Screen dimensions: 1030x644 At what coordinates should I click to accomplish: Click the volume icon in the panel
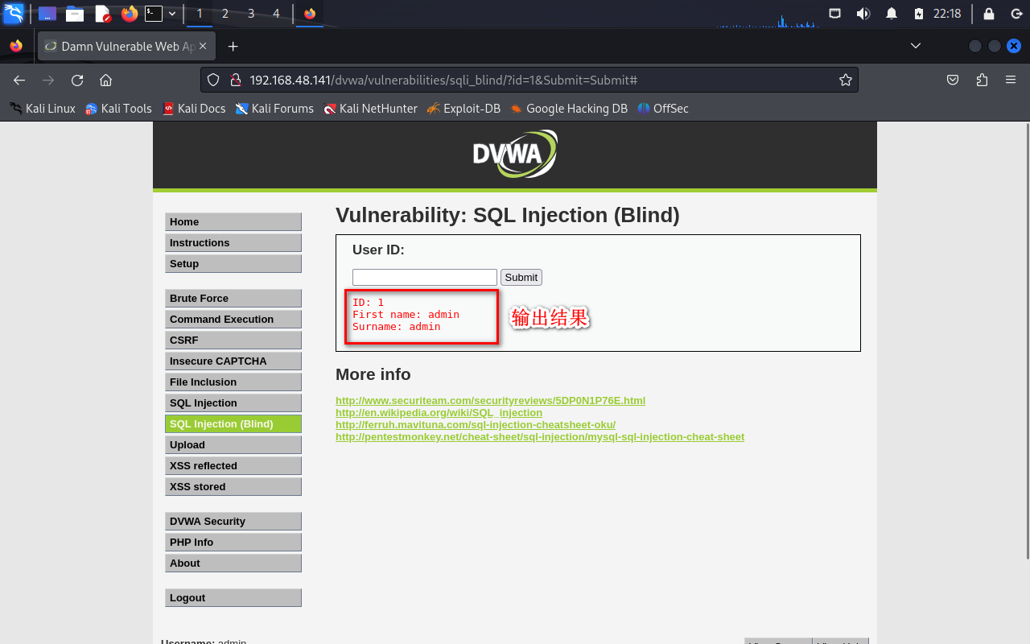(863, 14)
